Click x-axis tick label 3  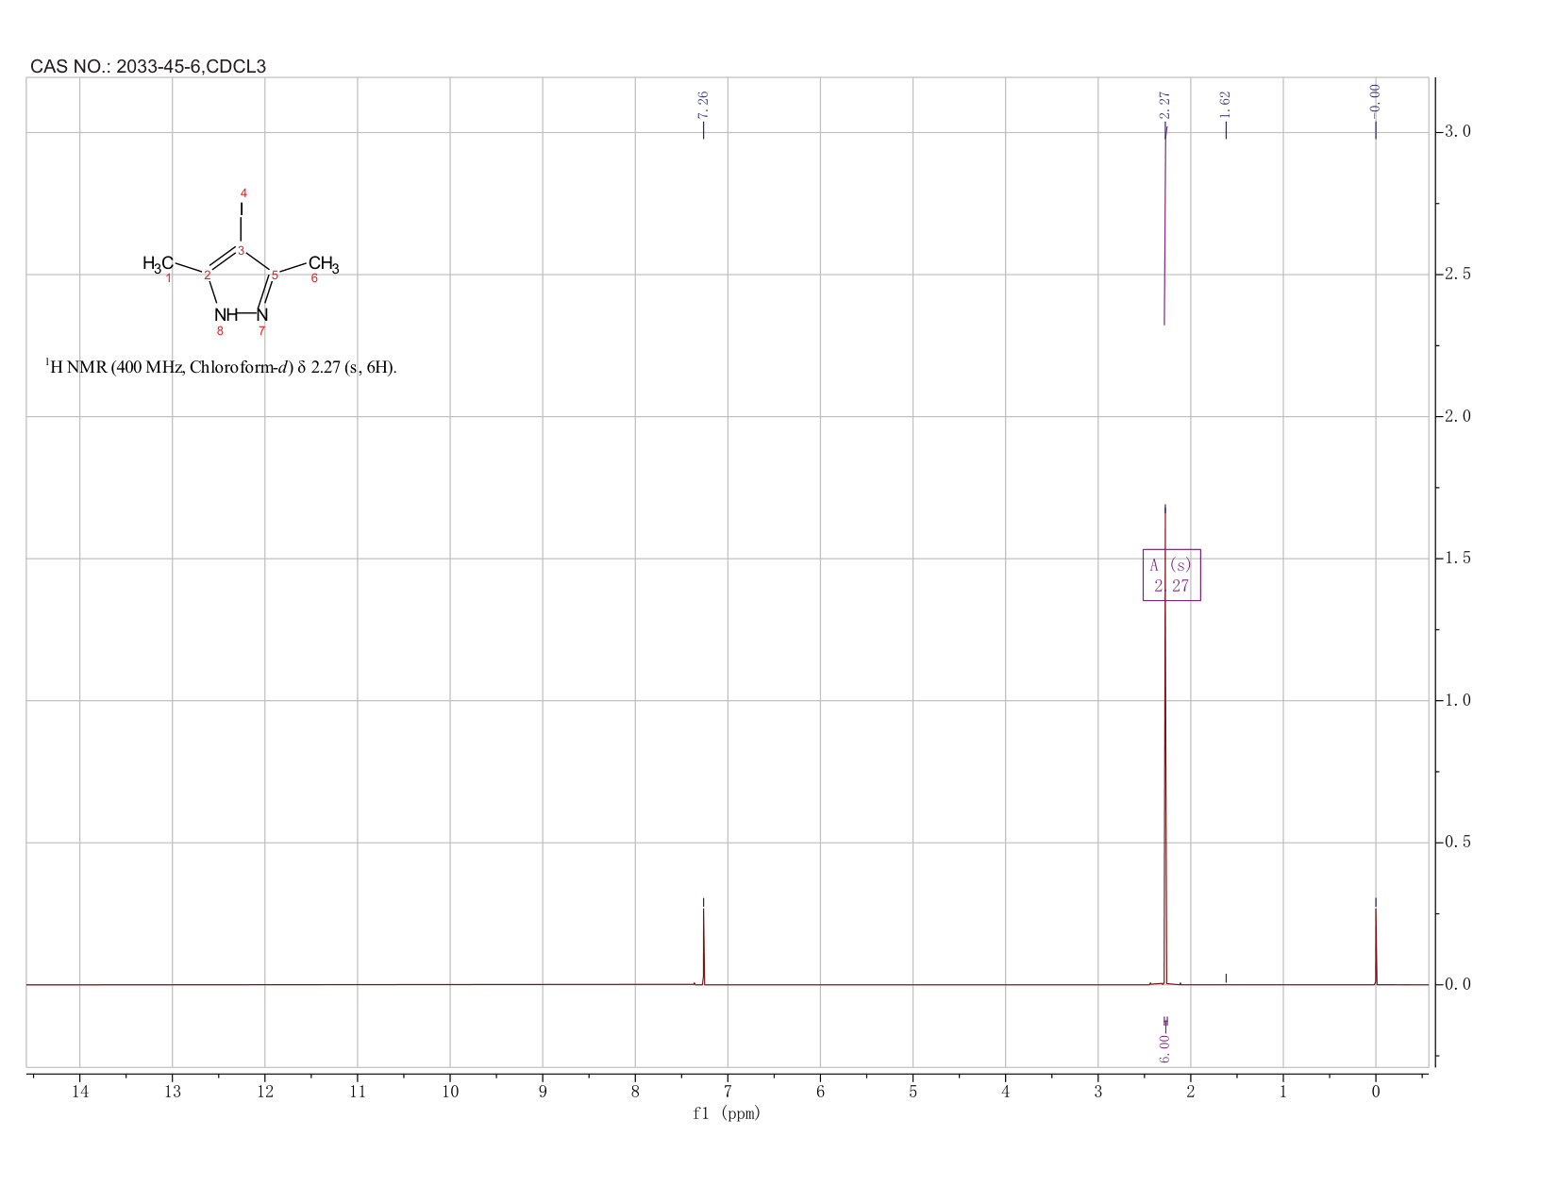tap(1097, 1092)
